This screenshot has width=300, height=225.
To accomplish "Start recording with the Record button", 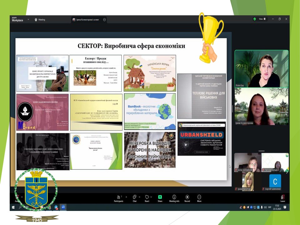I will point(187,197).
